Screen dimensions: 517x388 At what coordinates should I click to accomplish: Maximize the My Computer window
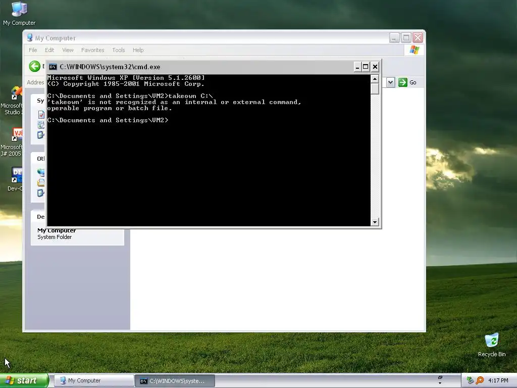406,38
